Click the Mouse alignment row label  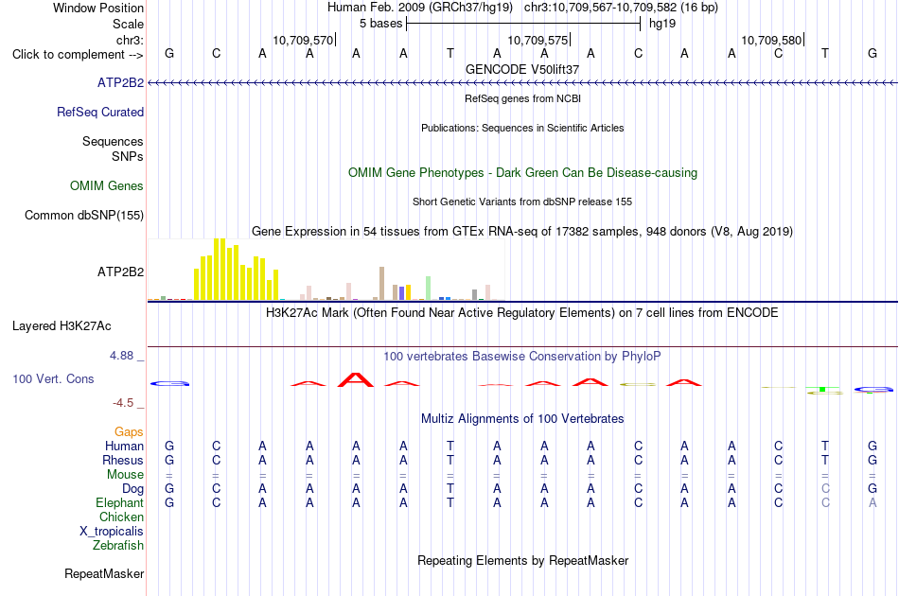tap(125, 475)
